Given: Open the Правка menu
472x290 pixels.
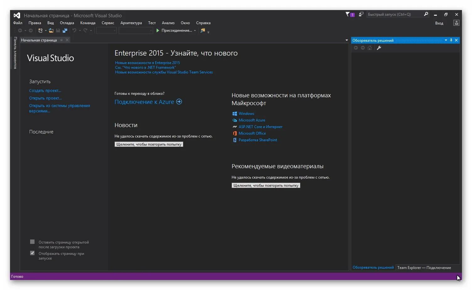Looking at the screenshot, I should pyautogui.click(x=35, y=23).
